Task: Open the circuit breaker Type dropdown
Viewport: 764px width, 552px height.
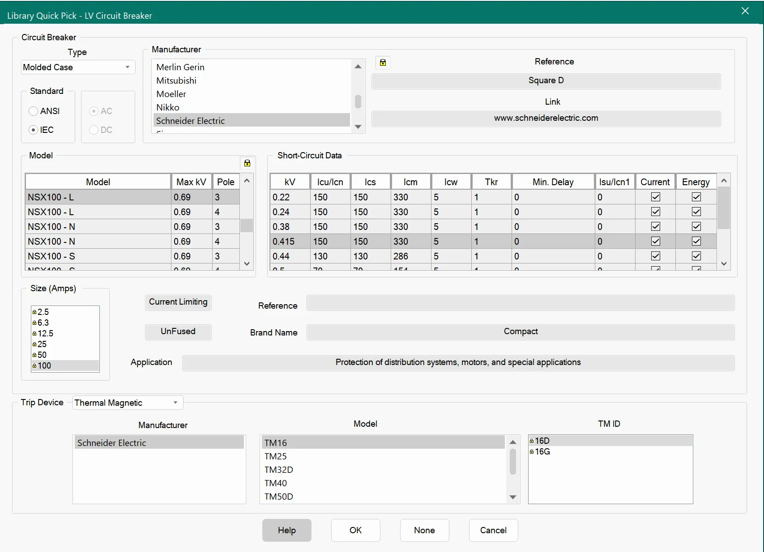Action: pos(78,67)
